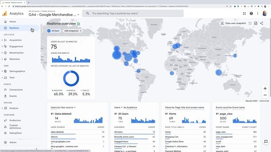Click the Acquisition icon in sidebar
Screen dimensions: 271x152
(6, 40)
